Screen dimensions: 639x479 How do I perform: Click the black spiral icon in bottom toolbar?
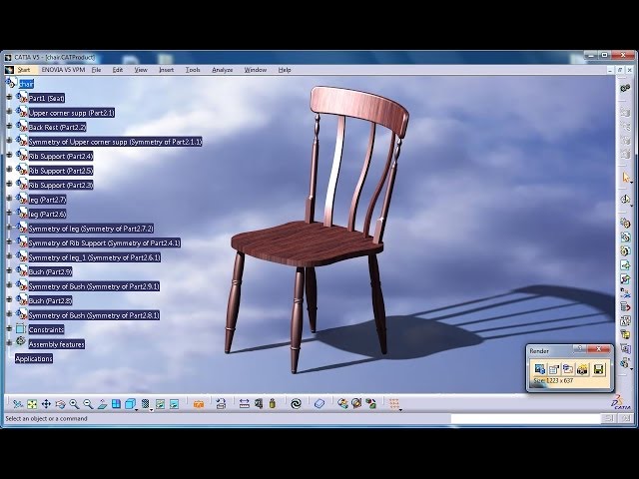click(296, 404)
